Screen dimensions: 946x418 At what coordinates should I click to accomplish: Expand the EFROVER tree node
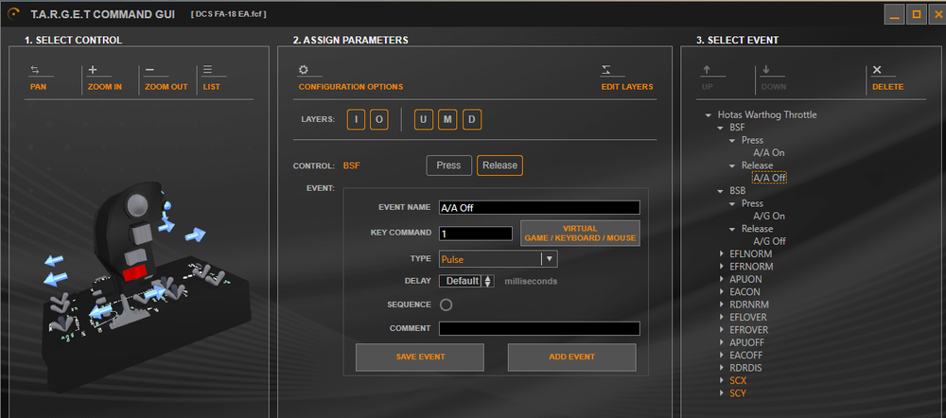click(x=722, y=330)
